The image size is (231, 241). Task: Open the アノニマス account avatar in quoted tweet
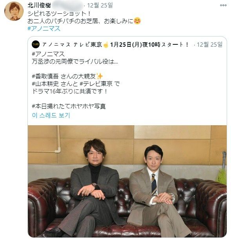click(36, 44)
